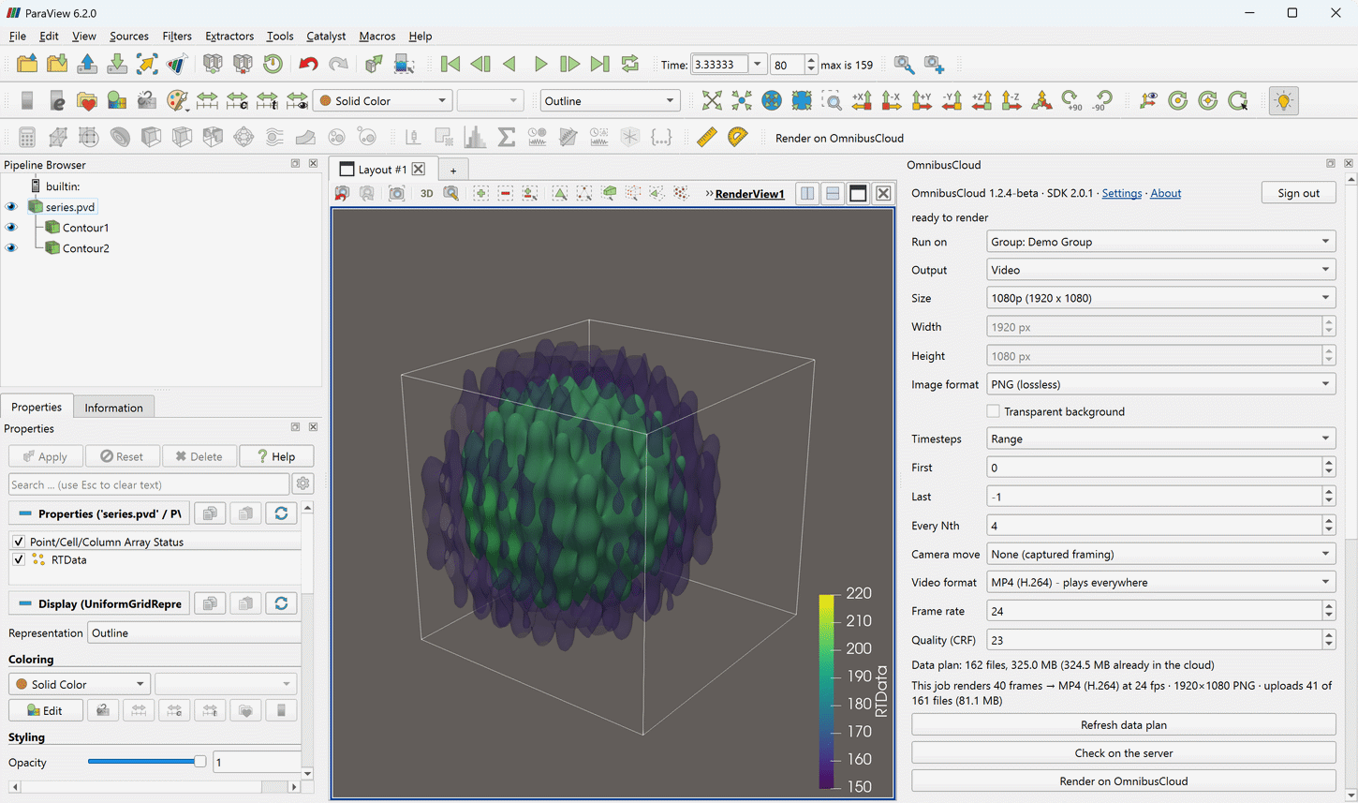
Task: Open the OmnibusCloud Settings link
Action: (1121, 193)
